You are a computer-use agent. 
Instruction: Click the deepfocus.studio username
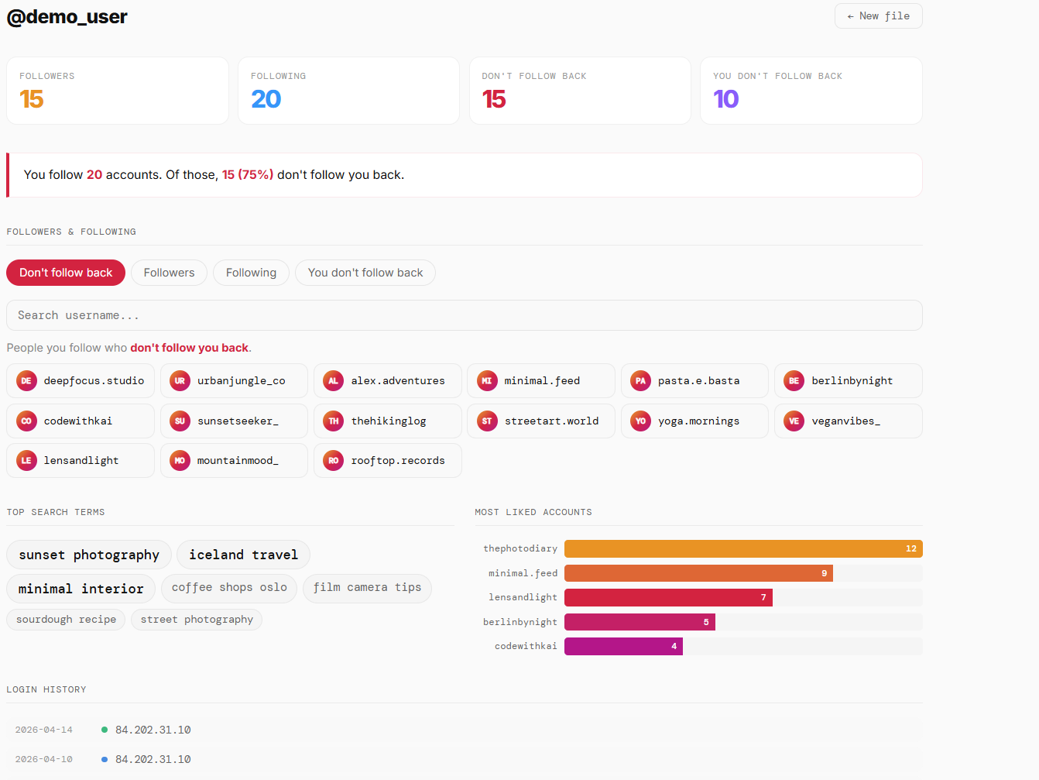[94, 380]
